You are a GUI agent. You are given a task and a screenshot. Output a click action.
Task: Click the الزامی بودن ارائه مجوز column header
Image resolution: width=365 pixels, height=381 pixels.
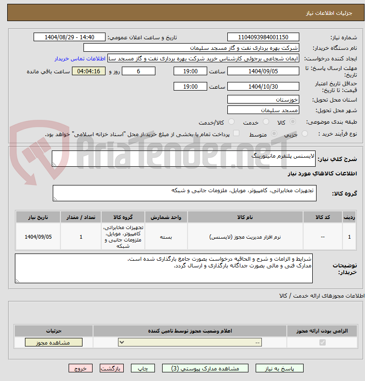pos(322,331)
